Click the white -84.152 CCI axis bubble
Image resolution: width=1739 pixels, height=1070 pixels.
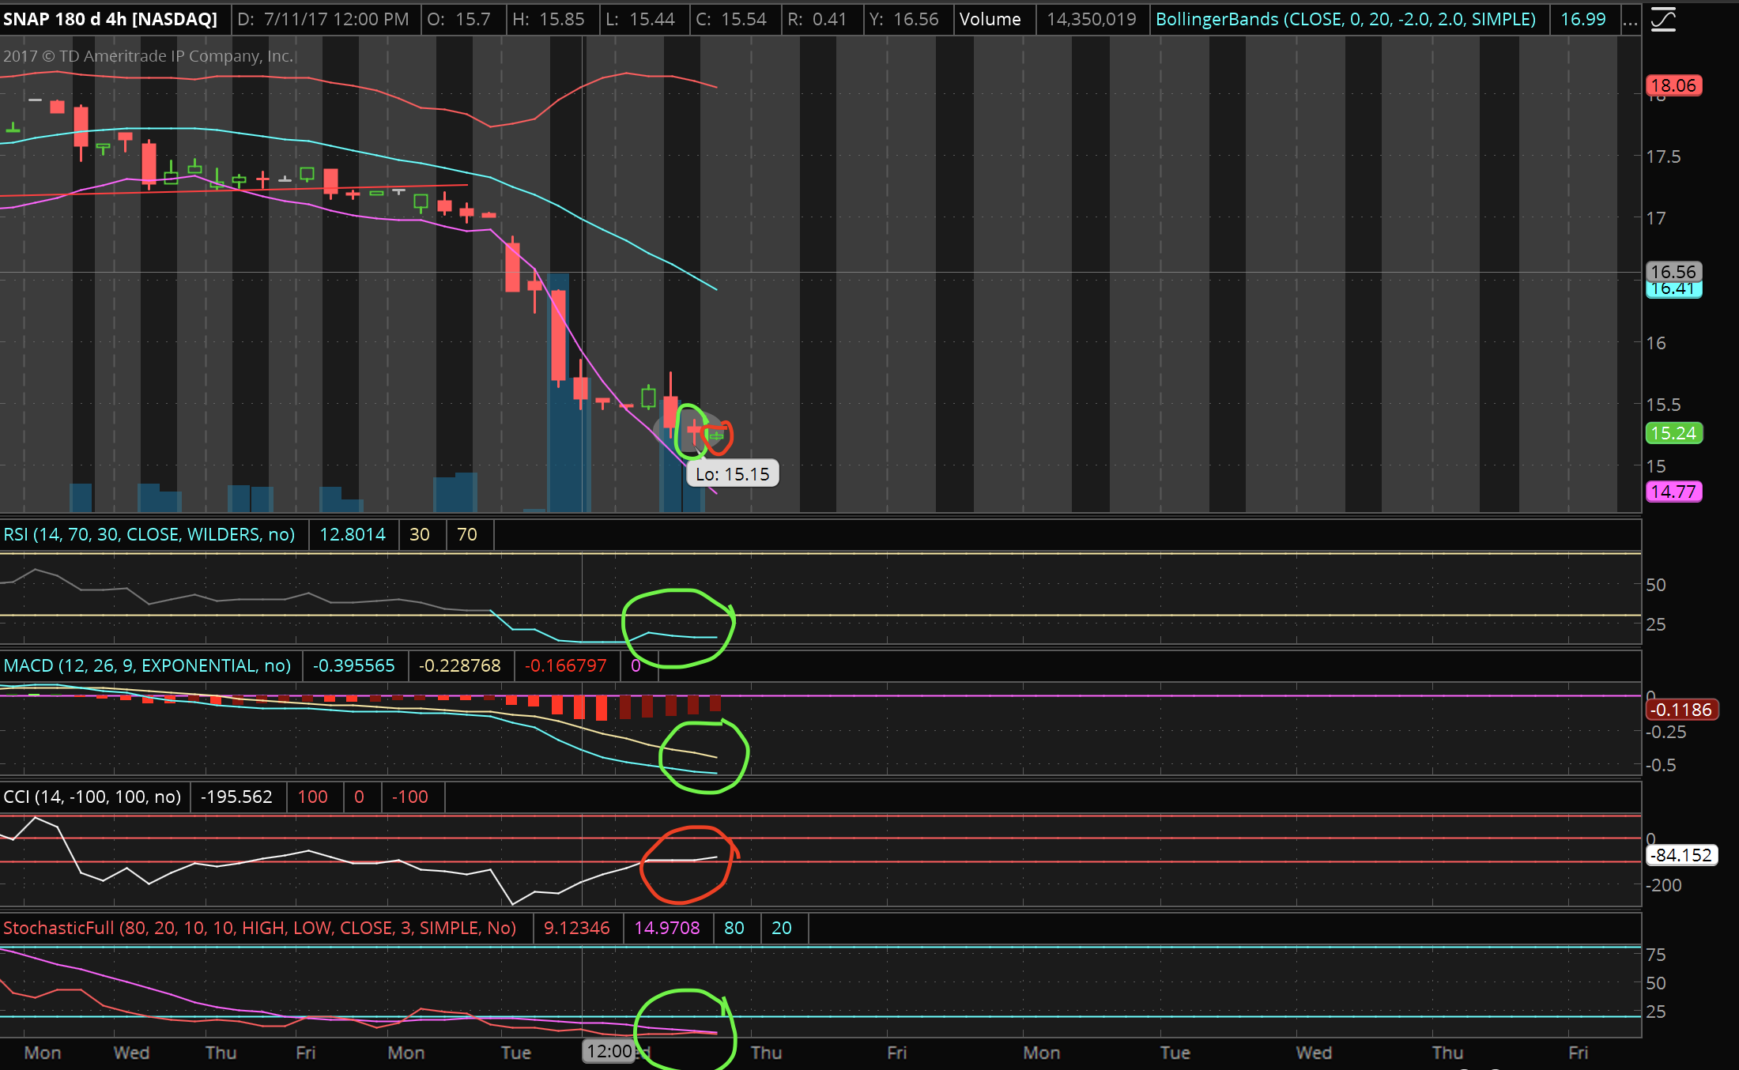[1681, 855]
